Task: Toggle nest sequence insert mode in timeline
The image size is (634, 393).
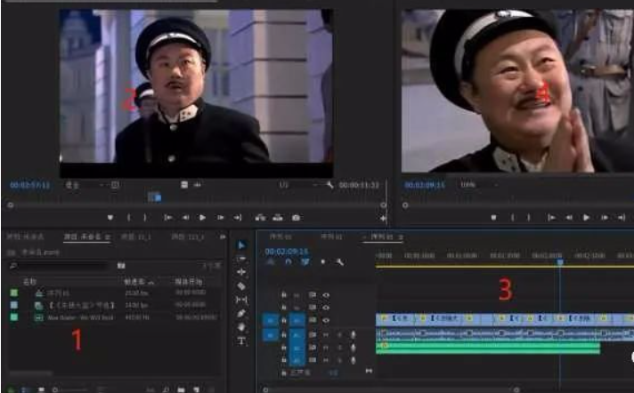Action: pos(271,262)
